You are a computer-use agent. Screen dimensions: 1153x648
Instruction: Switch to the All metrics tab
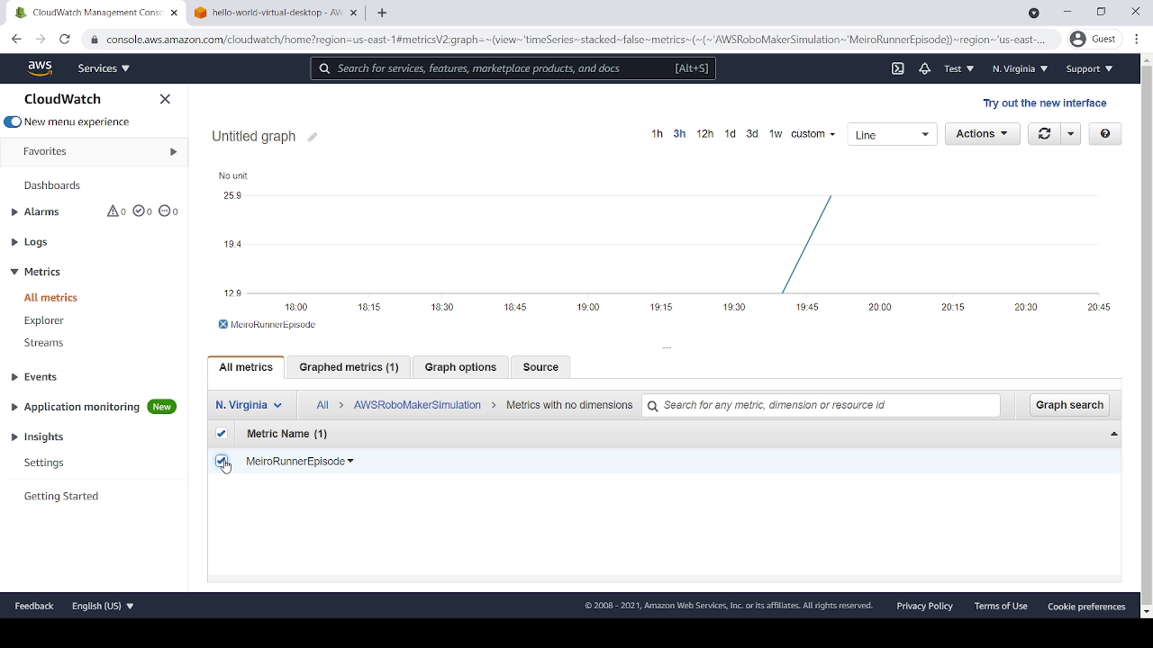click(246, 367)
